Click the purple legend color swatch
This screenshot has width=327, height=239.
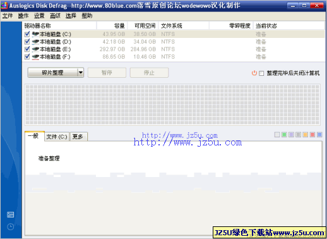click(291, 135)
